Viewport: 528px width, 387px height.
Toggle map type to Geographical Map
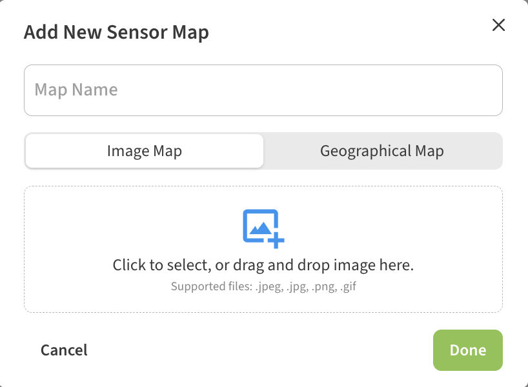(382, 150)
